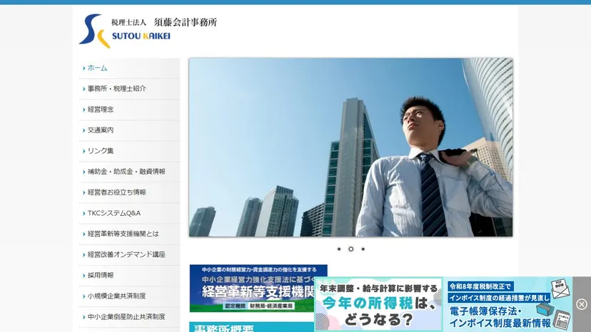Open 経営者お役立ち情報 link

(129, 192)
